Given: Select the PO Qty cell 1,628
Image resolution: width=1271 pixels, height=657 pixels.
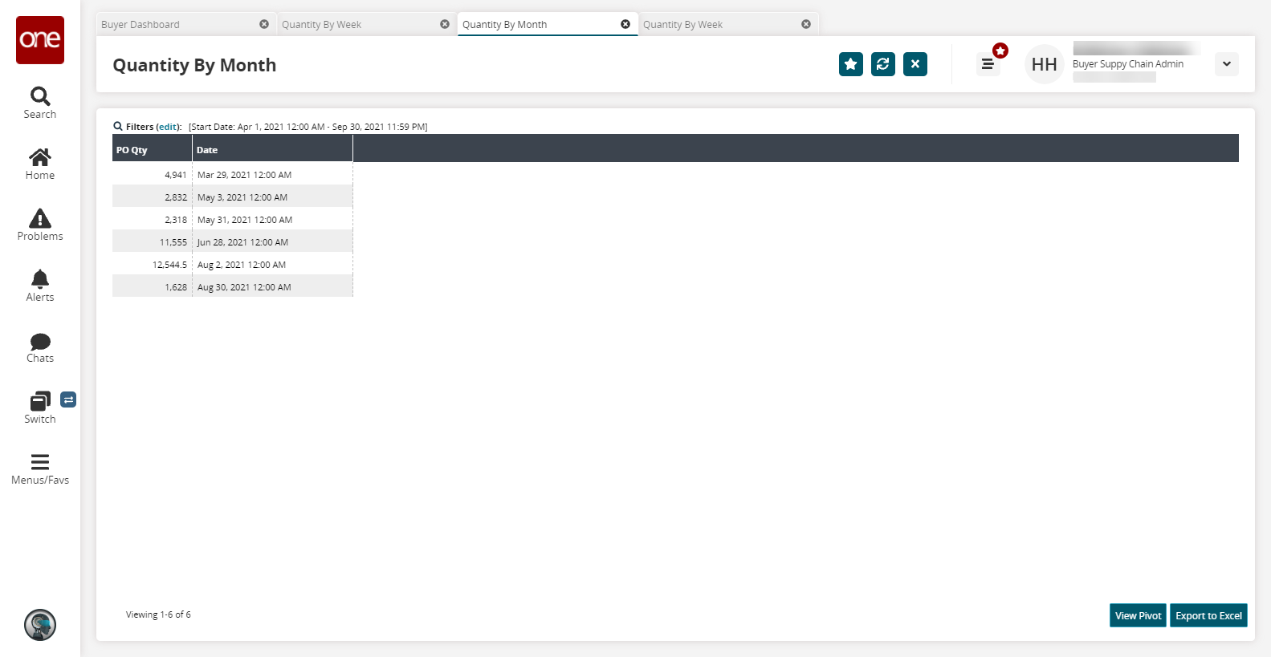Looking at the screenshot, I should pos(153,287).
